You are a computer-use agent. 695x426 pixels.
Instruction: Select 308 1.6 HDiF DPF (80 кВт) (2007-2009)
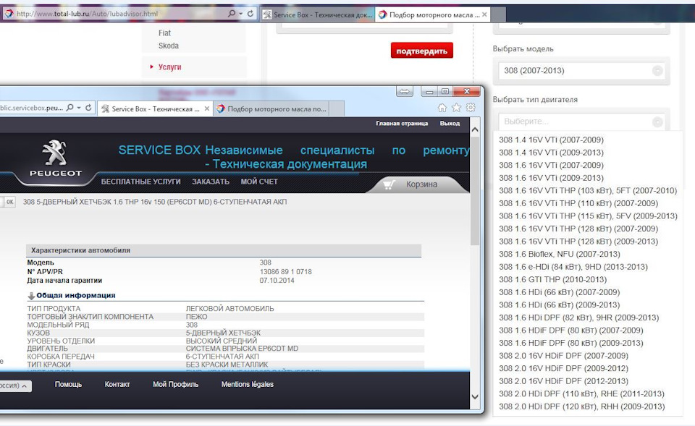[x=571, y=331]
